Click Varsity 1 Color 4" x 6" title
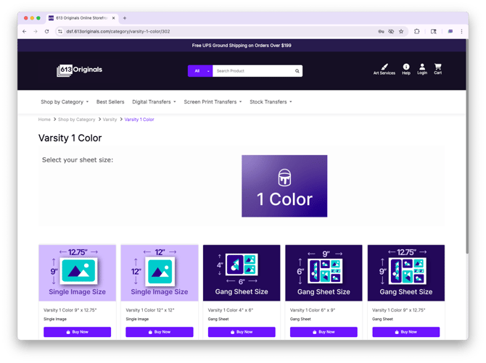The height and width of the screenshot is (363, 486). pyautogui.click(x=231, y=310)
